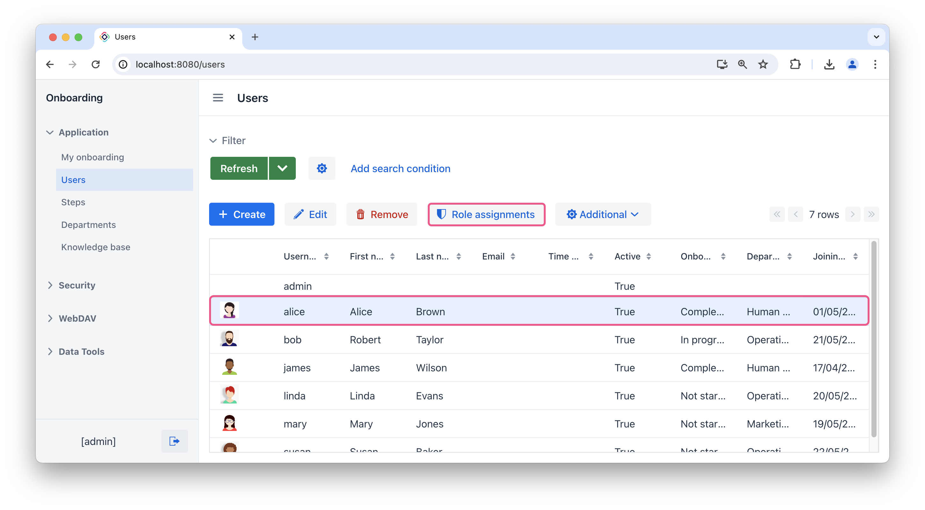Click the Add search condition link
The width and height of the screenshot is (925, 510).
click(400, 168)
